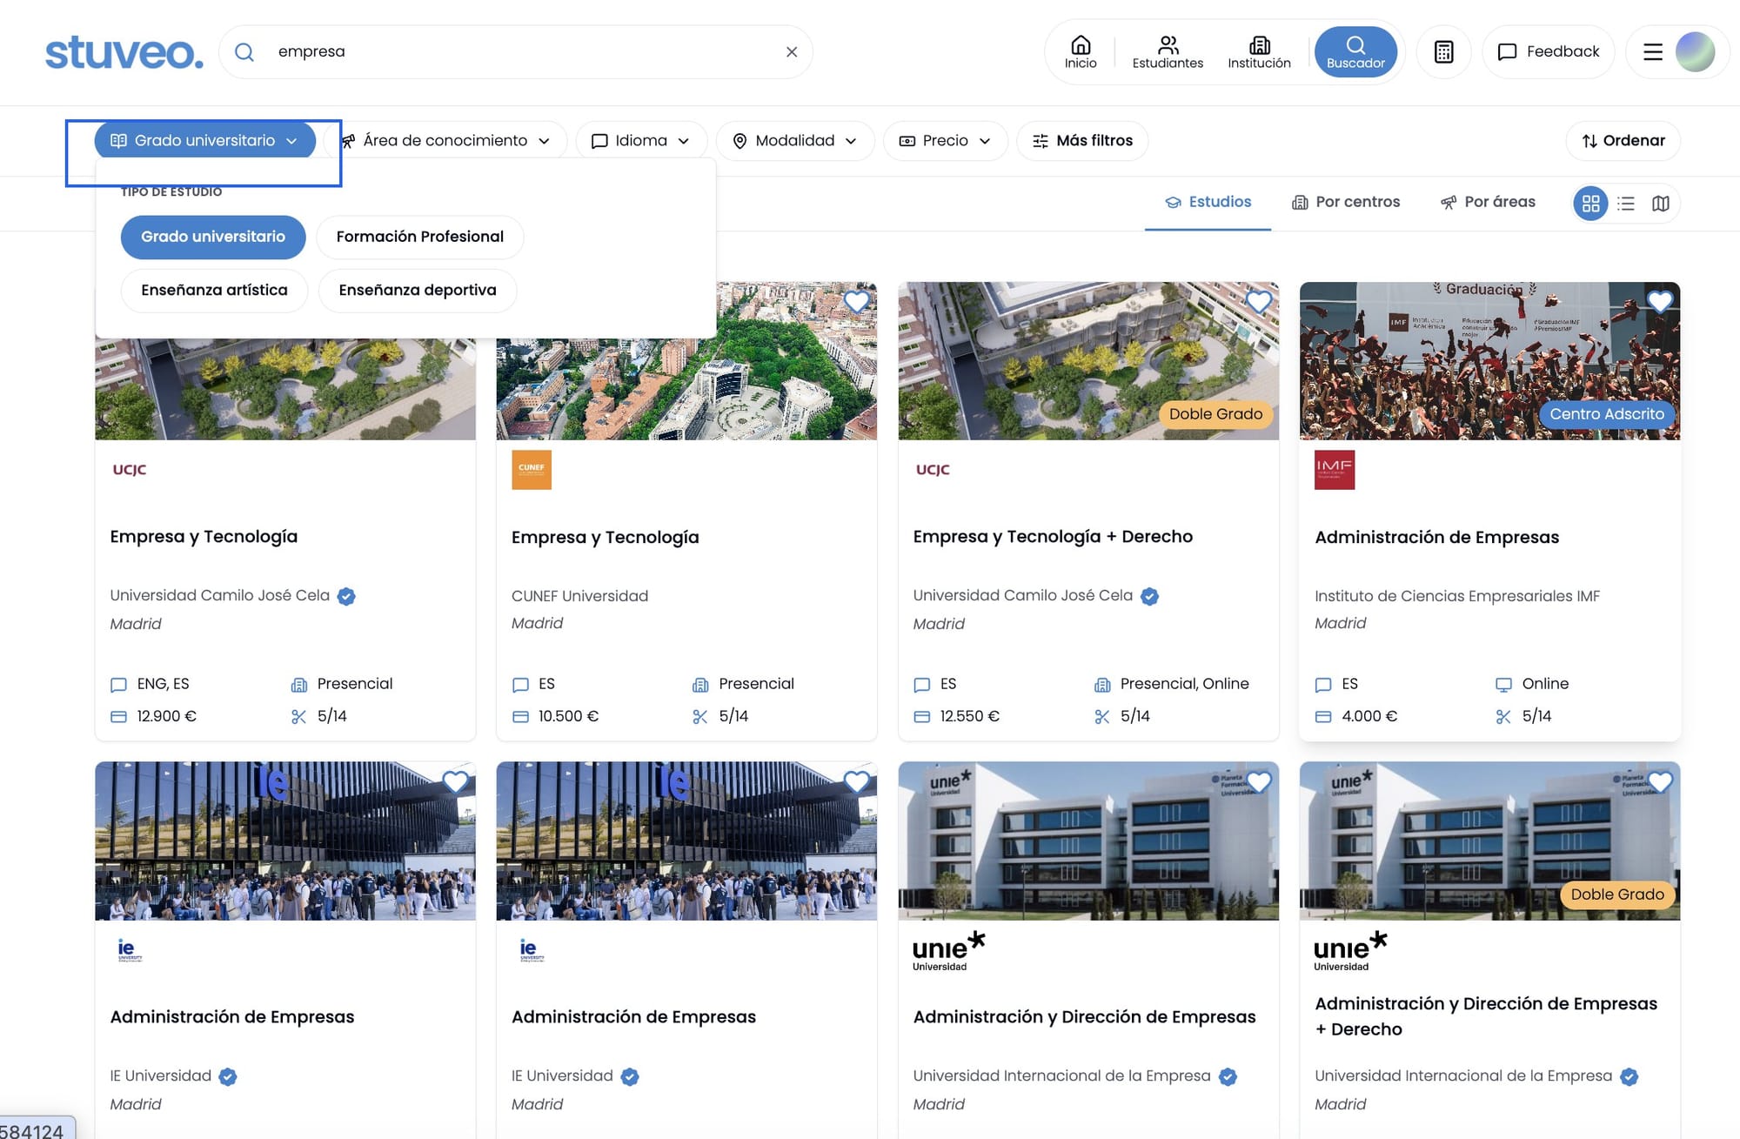Click the stuveo logo

[x=124, y=52]
